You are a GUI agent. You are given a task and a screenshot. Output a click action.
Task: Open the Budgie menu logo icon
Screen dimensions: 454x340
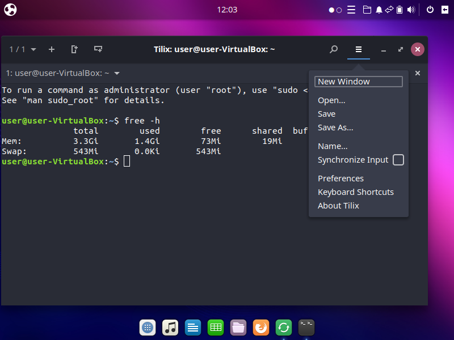coord(10,10)
